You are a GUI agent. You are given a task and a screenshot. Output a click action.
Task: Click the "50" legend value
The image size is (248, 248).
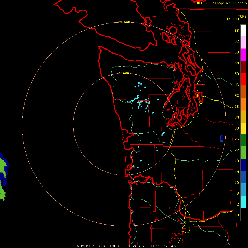coord(237,74)
